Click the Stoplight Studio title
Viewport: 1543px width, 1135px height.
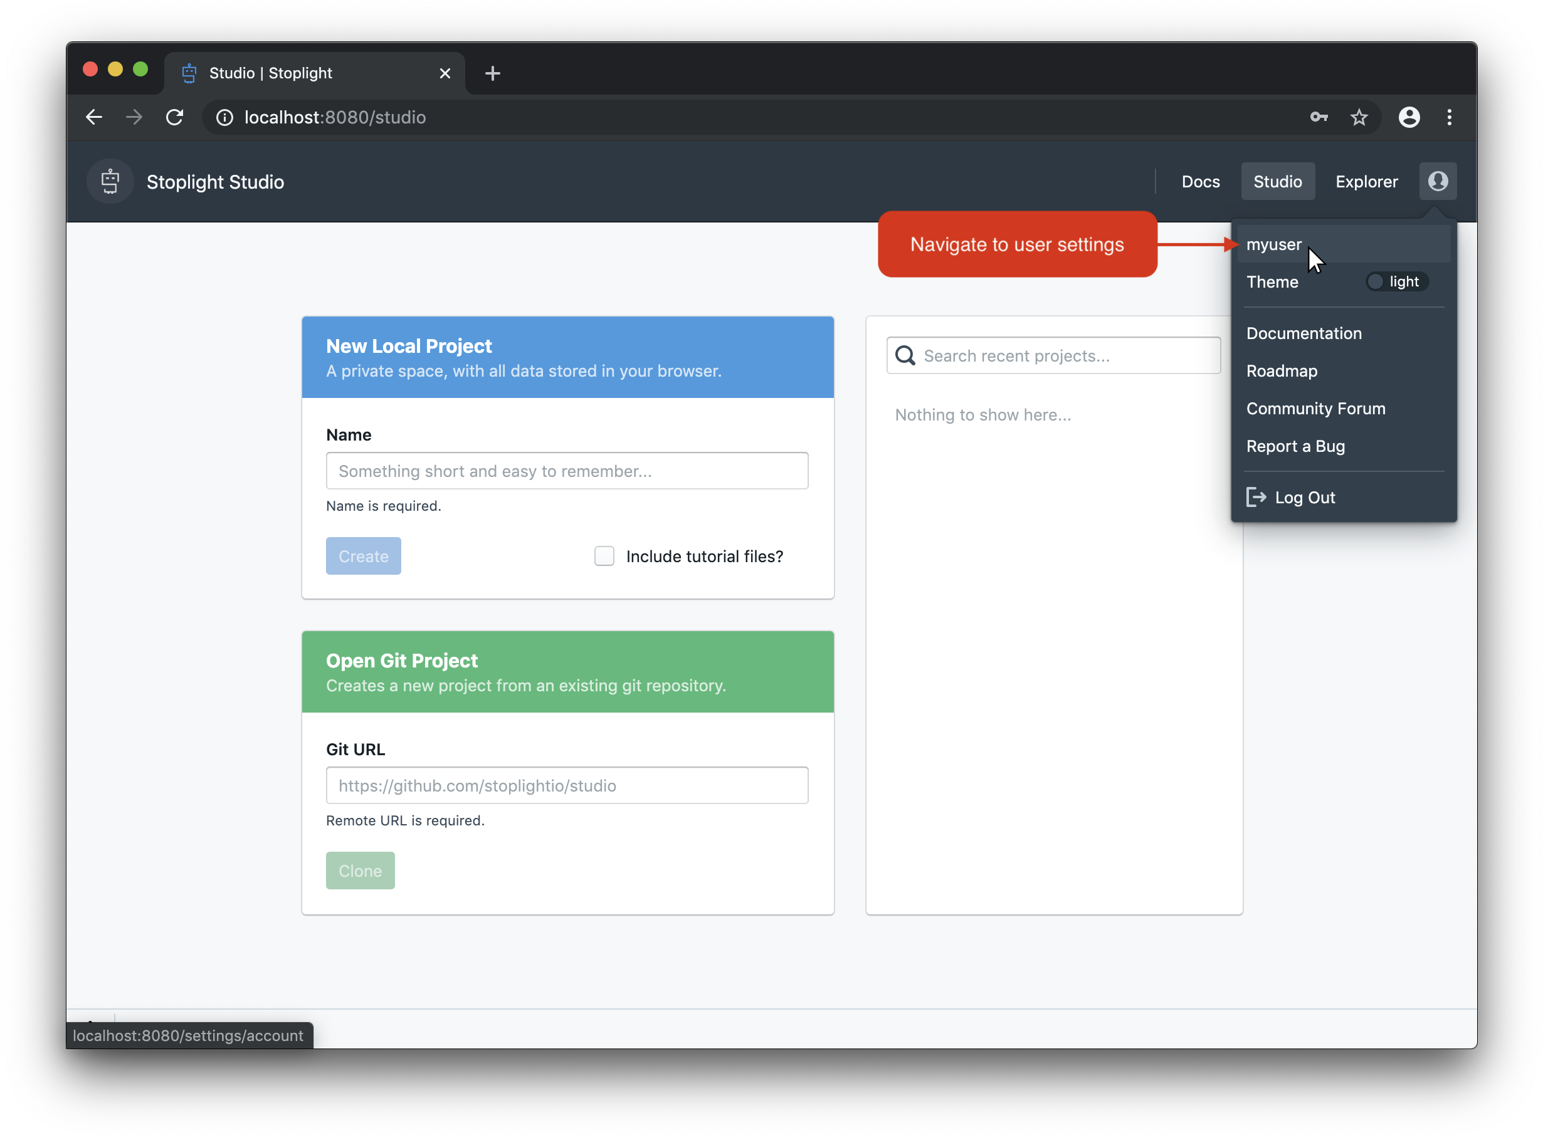coord(215,182)
